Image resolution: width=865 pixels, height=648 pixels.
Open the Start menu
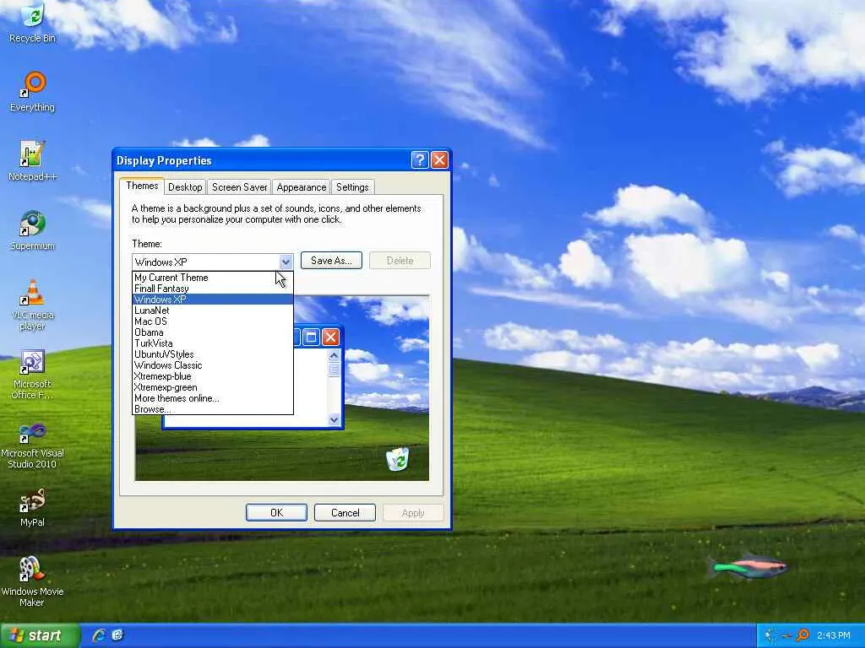(39, 635)
